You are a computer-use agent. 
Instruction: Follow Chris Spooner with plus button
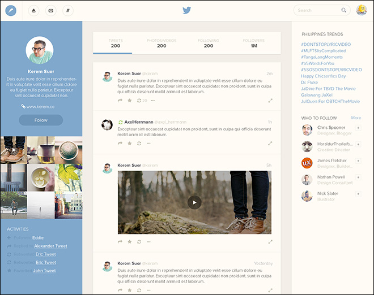358,128
